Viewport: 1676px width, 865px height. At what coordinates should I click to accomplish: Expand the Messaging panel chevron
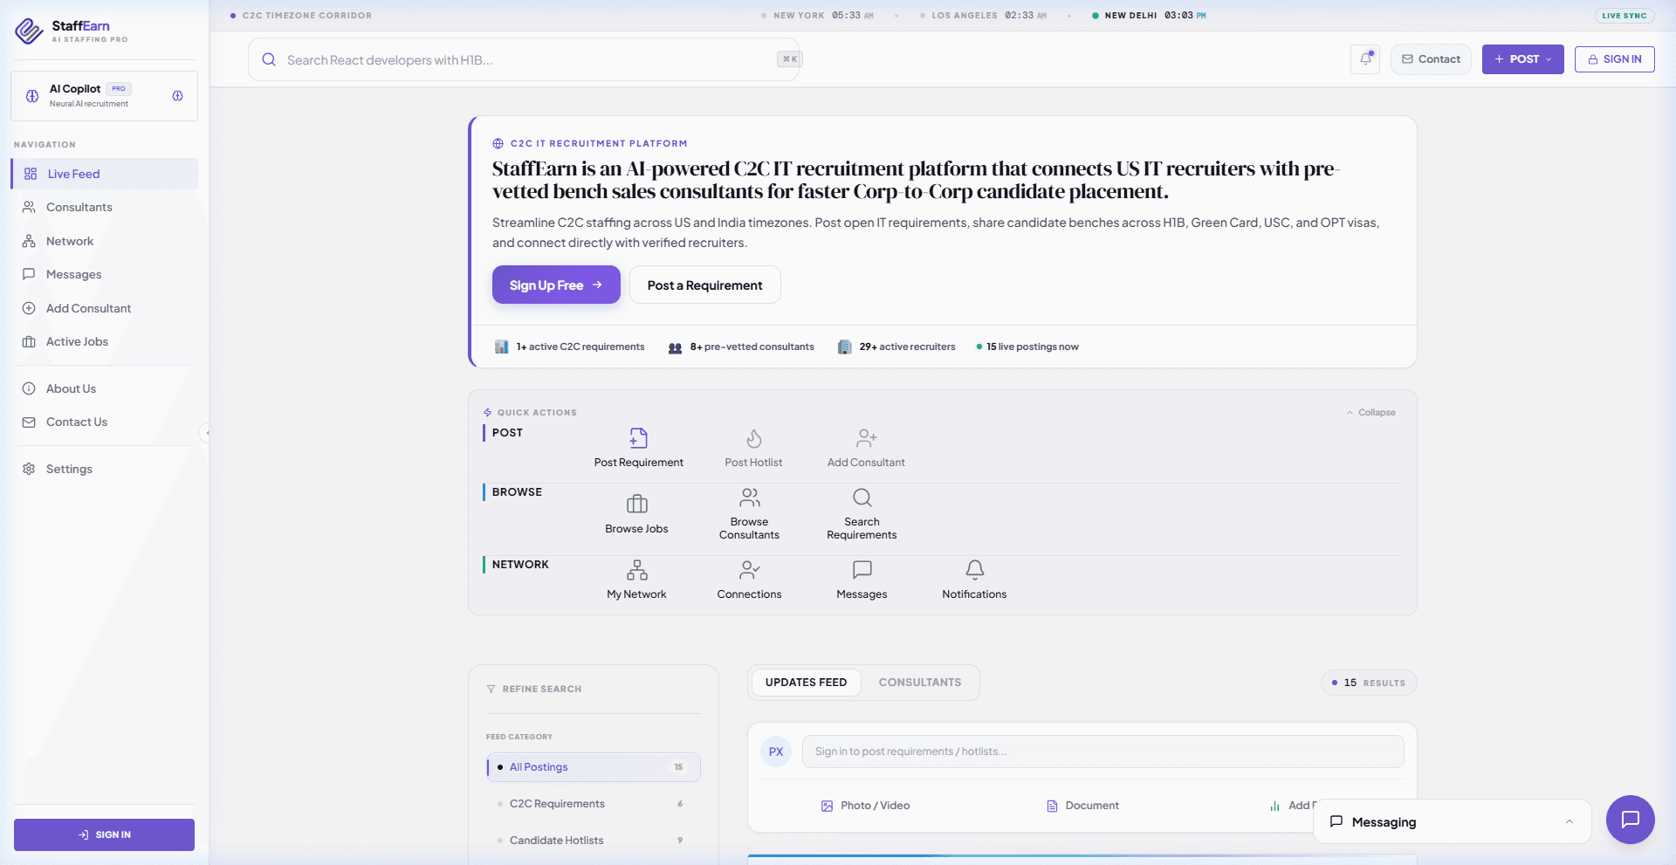[1569, 821]
